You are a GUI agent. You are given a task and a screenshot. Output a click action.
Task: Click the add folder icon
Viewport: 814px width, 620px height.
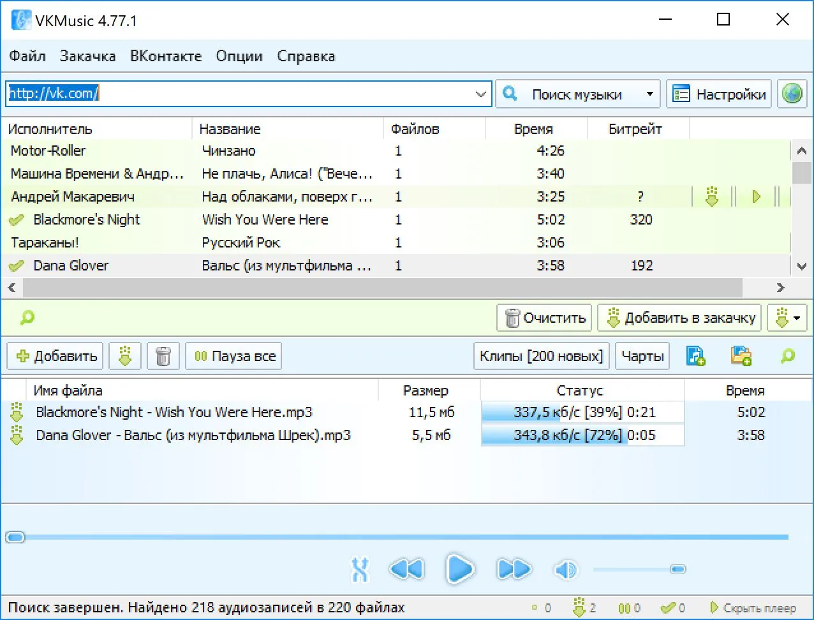(x=741, y=356)
